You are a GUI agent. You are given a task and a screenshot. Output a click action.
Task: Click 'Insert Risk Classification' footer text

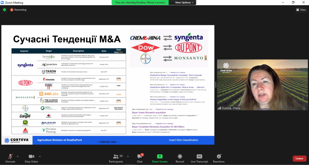pyautogui.click(x=184, y=140)
